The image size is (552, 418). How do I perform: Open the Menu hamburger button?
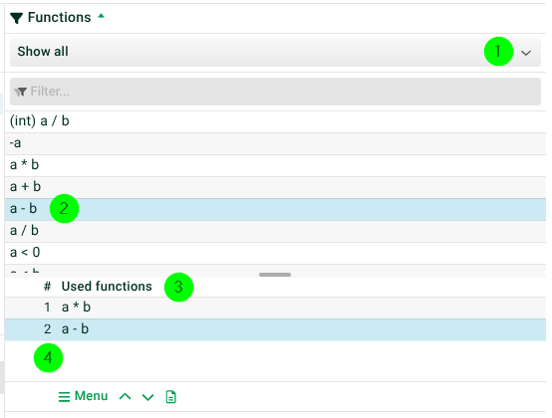(83, 396)
